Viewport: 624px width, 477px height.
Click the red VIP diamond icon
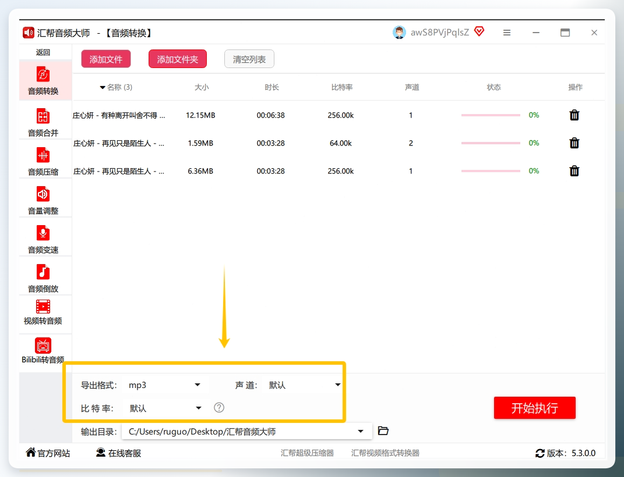click(x=480, y=31)
